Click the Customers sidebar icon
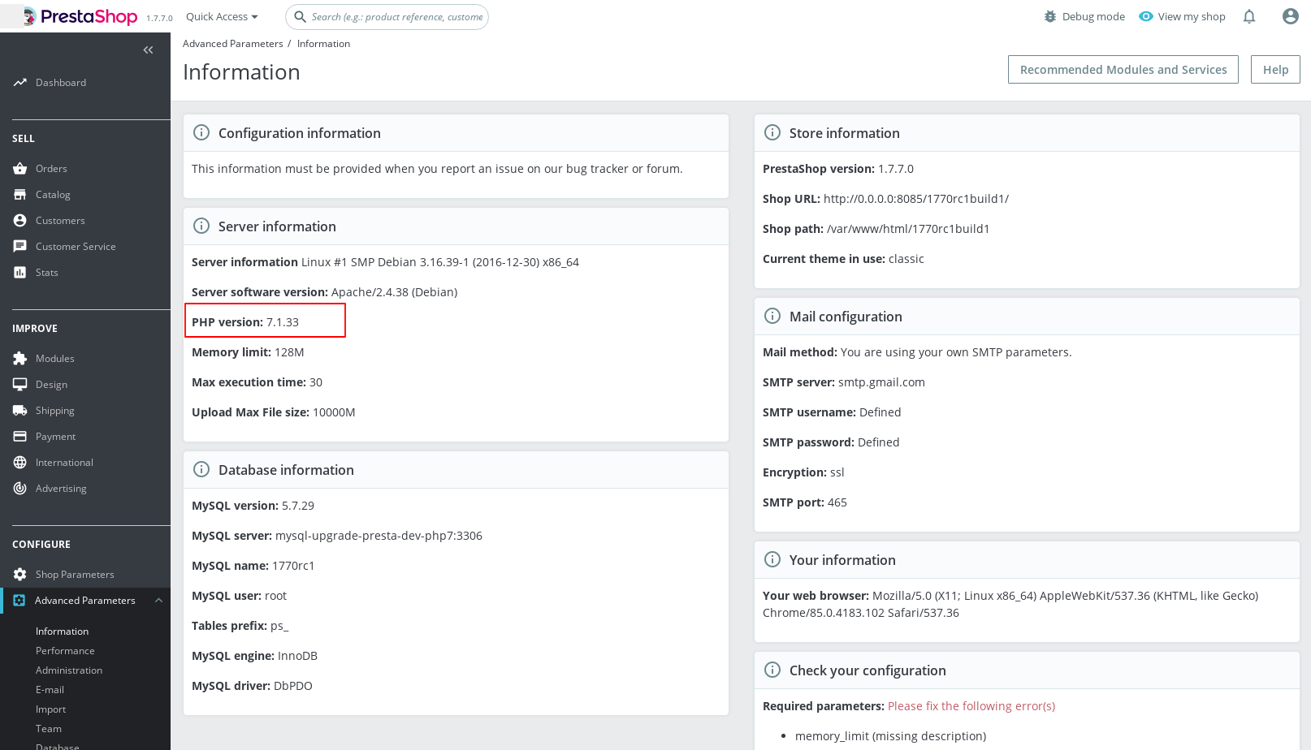Screen dimensions: 1311x750 coord(19,220)
